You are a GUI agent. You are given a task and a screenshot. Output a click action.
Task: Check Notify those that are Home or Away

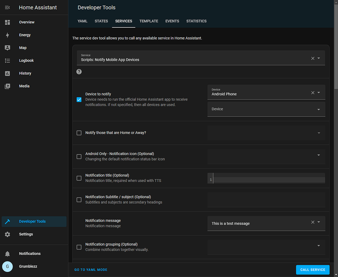(79, 133)
